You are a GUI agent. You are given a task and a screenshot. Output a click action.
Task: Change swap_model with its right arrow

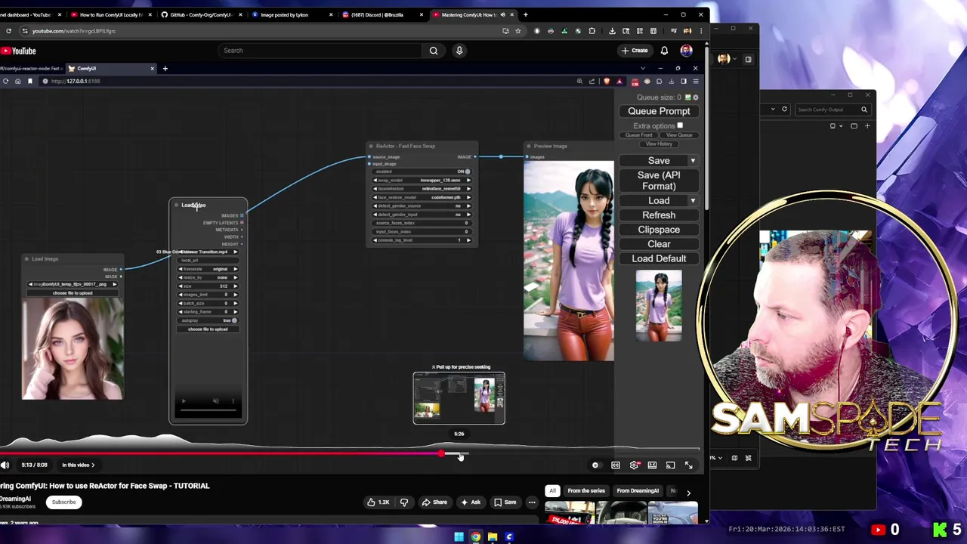click(468, 181)
